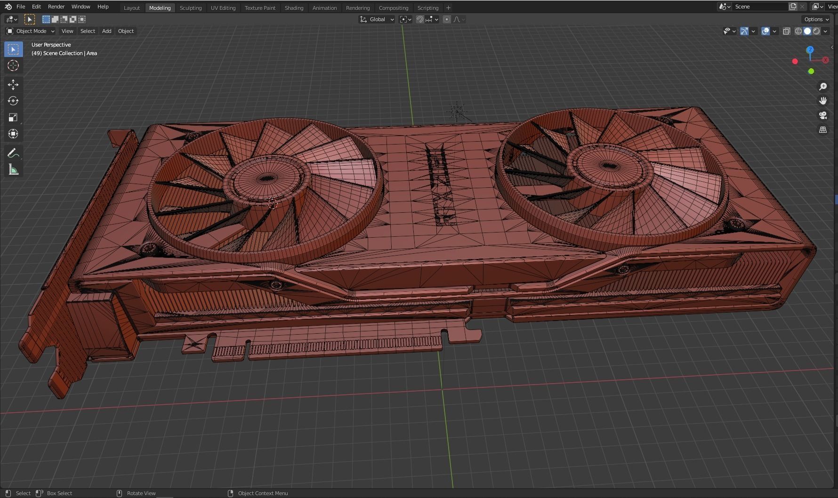Image resolution: width=838 pixels, height=498 pixels.
Task: Click the Scene name field
Action: point(760,7)
